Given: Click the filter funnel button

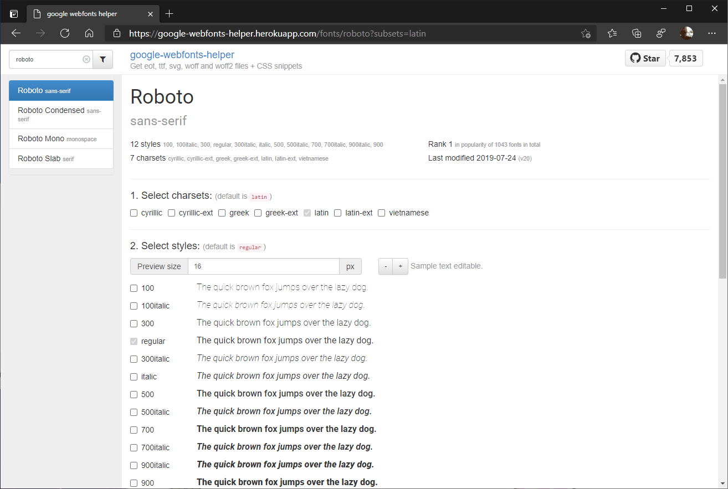Looking at the screenshot, I should click(102, 59).
